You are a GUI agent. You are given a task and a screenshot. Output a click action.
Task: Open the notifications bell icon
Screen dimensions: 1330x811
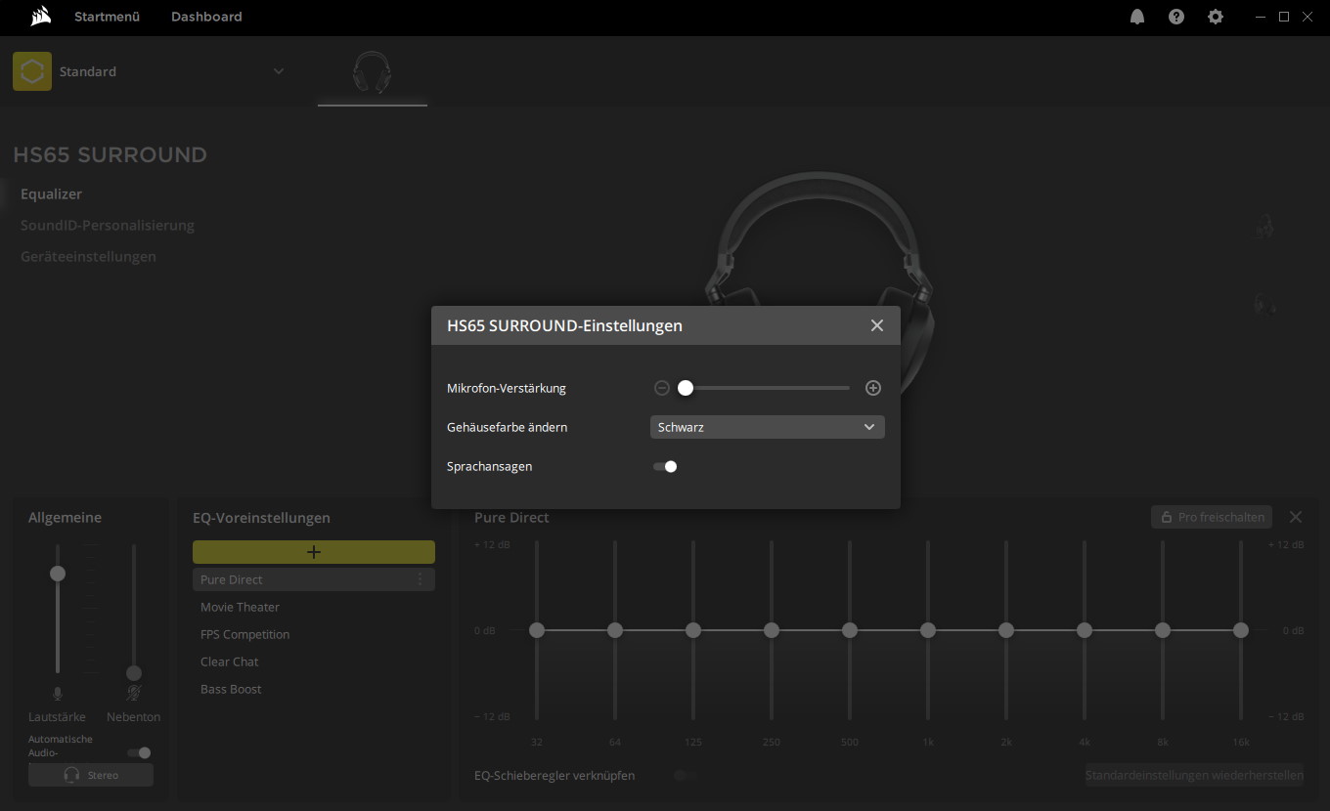pyautogui.click(x=1137, y=17)
